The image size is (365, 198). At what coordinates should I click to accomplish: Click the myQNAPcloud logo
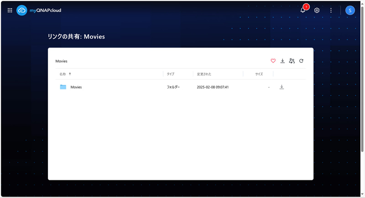coord(22,10)
